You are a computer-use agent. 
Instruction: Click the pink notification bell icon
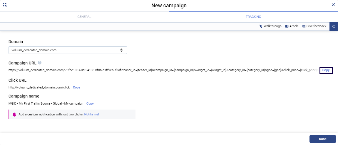coord(14,114)
